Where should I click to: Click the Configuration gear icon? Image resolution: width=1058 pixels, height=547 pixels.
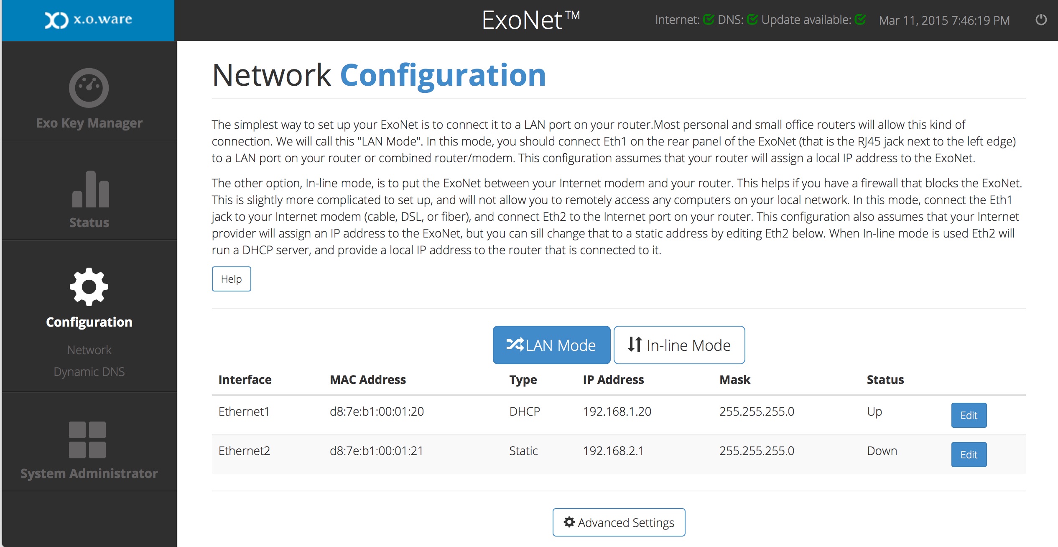click(89, 288)
